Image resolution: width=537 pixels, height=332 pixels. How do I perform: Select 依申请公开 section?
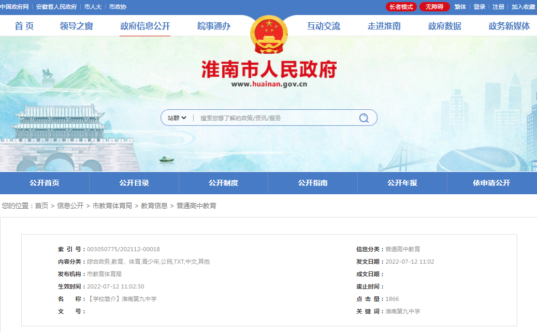(x=491, y=183)
